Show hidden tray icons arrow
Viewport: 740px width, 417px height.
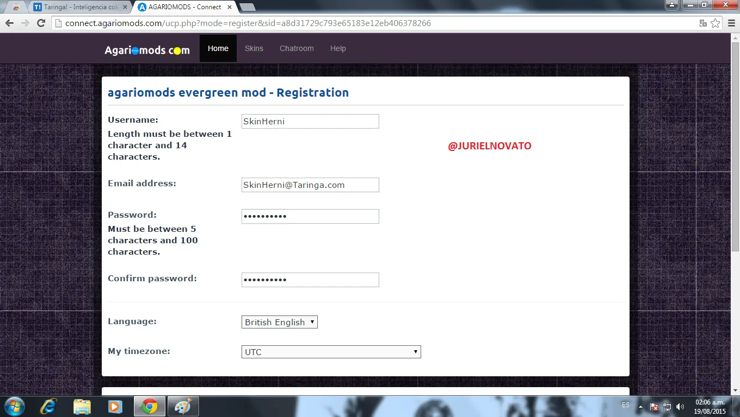640,406
